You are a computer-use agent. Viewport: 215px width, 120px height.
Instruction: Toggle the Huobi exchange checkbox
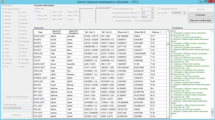point(19,12)
